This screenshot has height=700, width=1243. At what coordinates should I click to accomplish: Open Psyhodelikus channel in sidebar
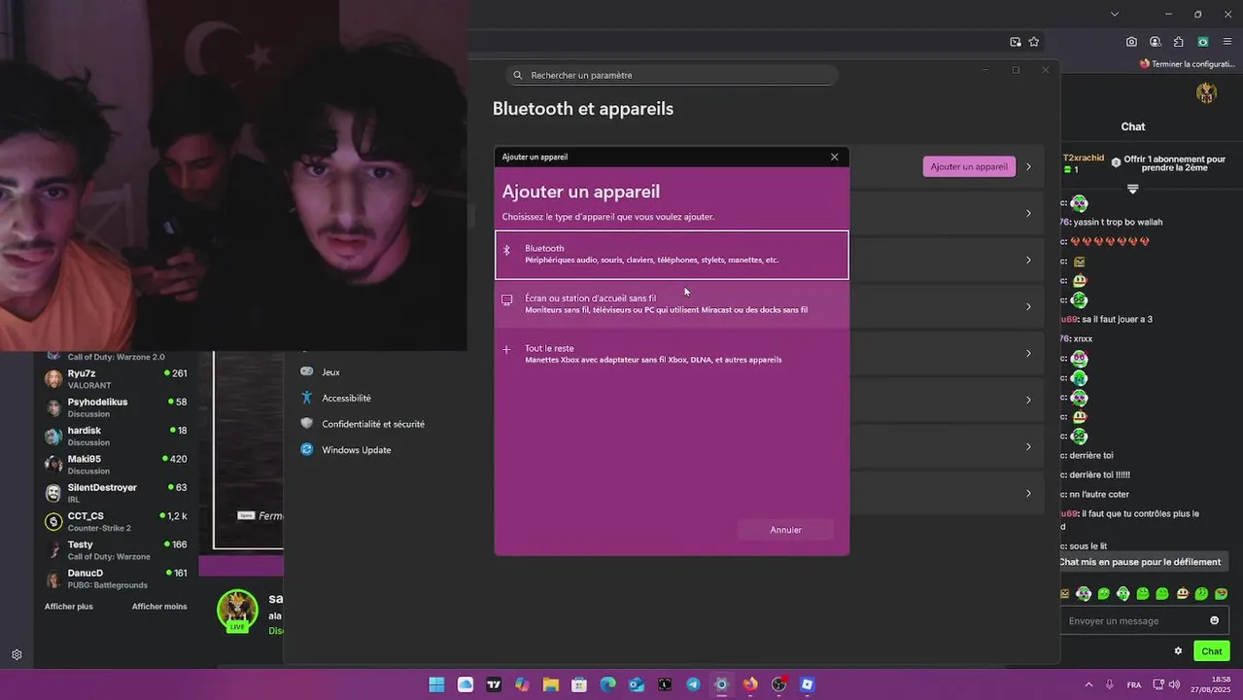pyautogui.click(x=115, y=407)
